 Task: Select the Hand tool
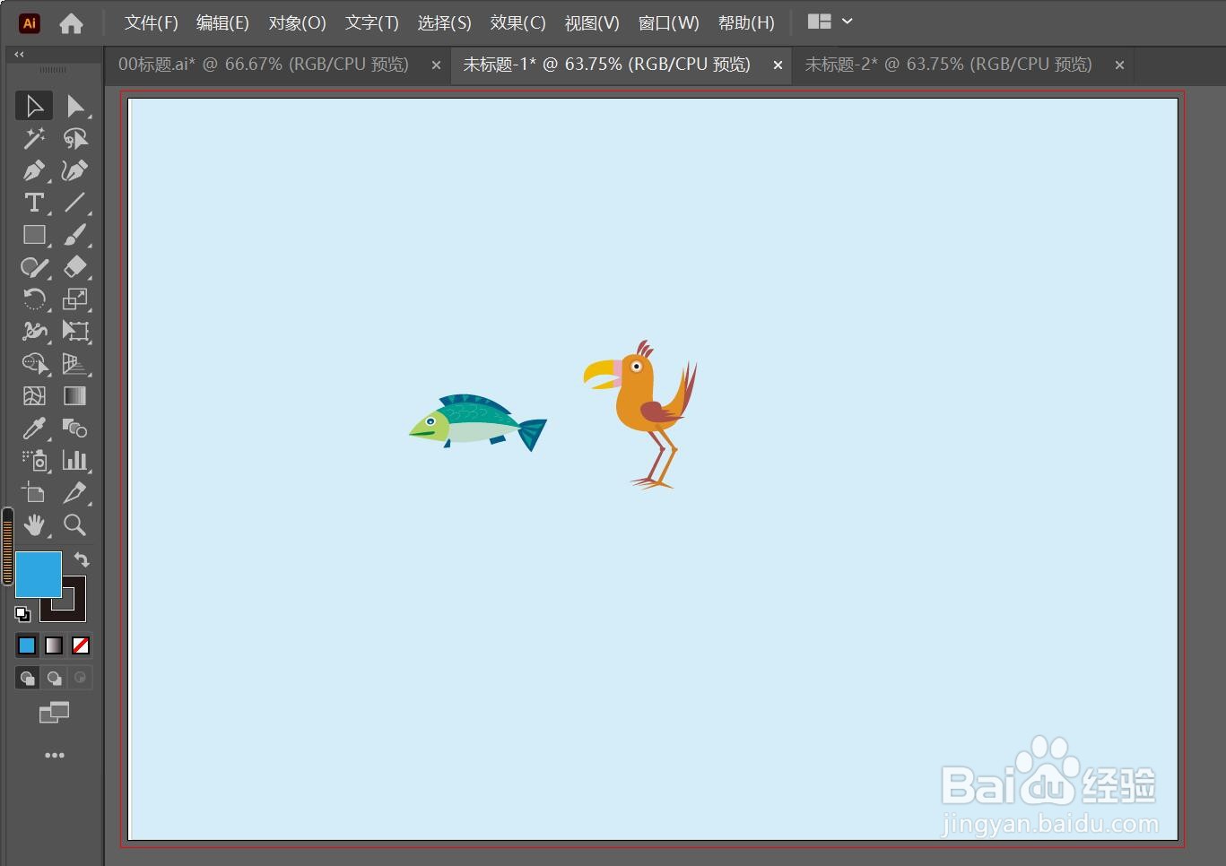[x=34, y=525]
